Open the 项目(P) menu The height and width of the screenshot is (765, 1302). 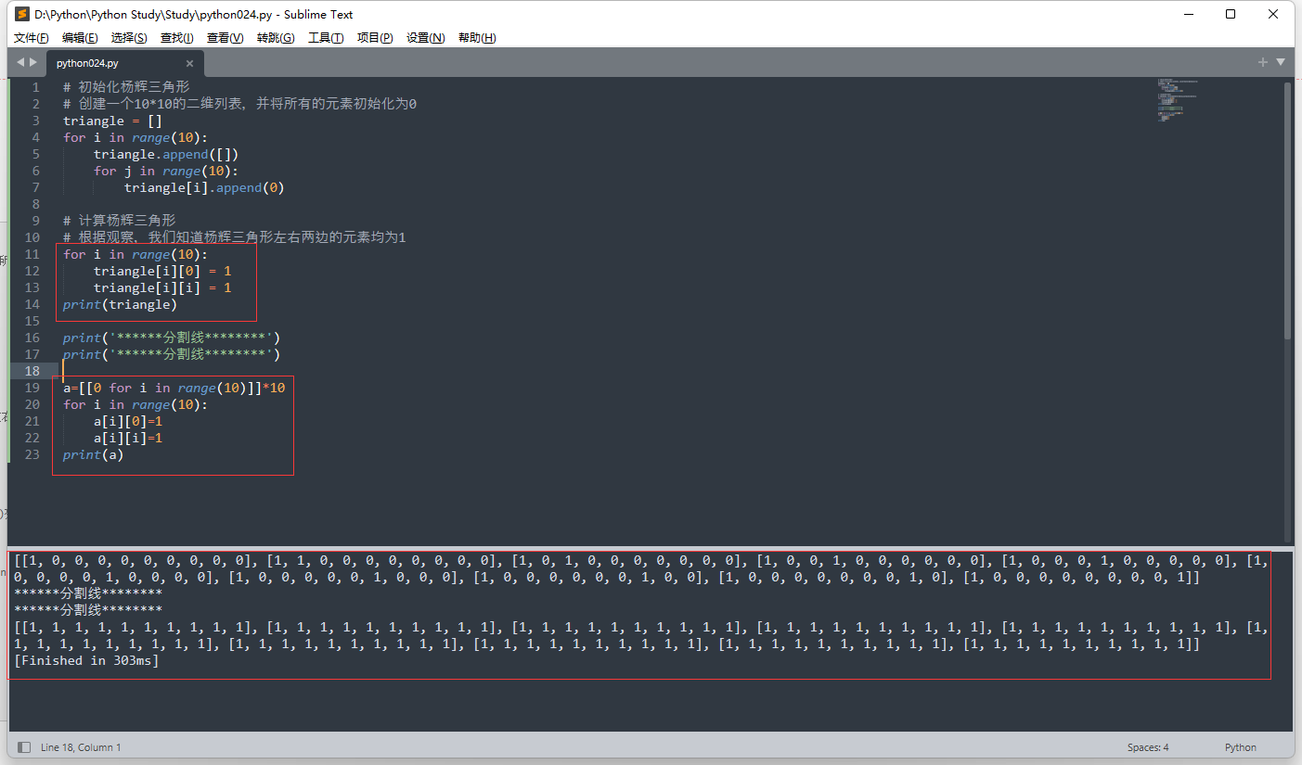coord(375,38)
